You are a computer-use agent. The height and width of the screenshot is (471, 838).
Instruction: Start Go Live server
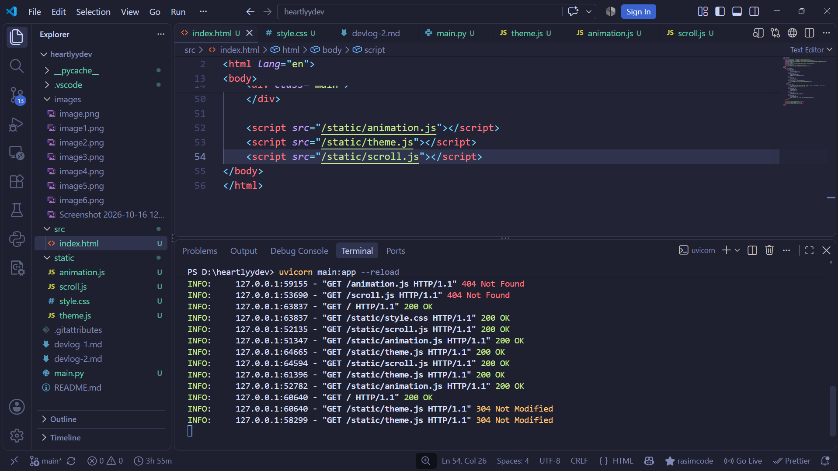[743, 461]
